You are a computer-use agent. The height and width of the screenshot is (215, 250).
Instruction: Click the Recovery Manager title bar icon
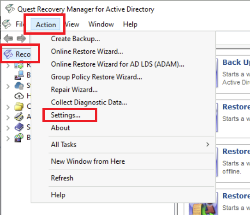point(10,9)
